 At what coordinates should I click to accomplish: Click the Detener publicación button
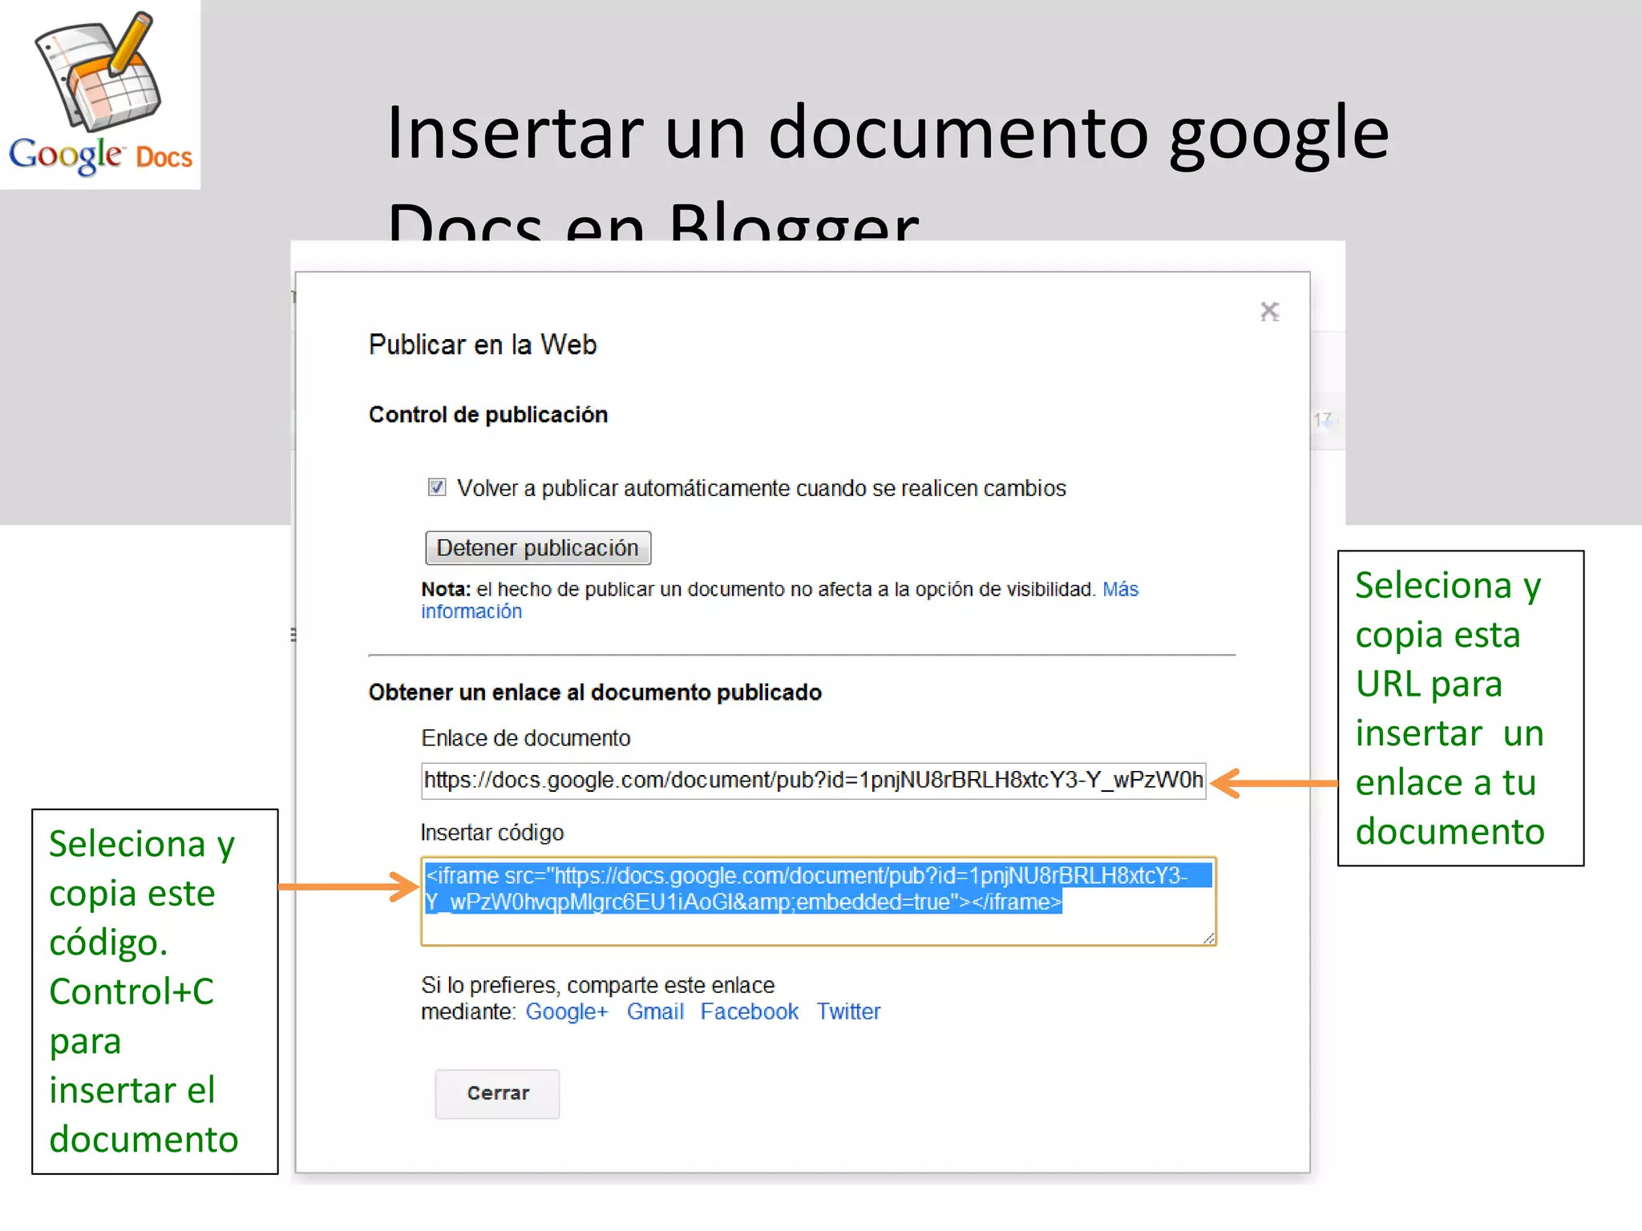pyautogui.click(x=538, y=548)
